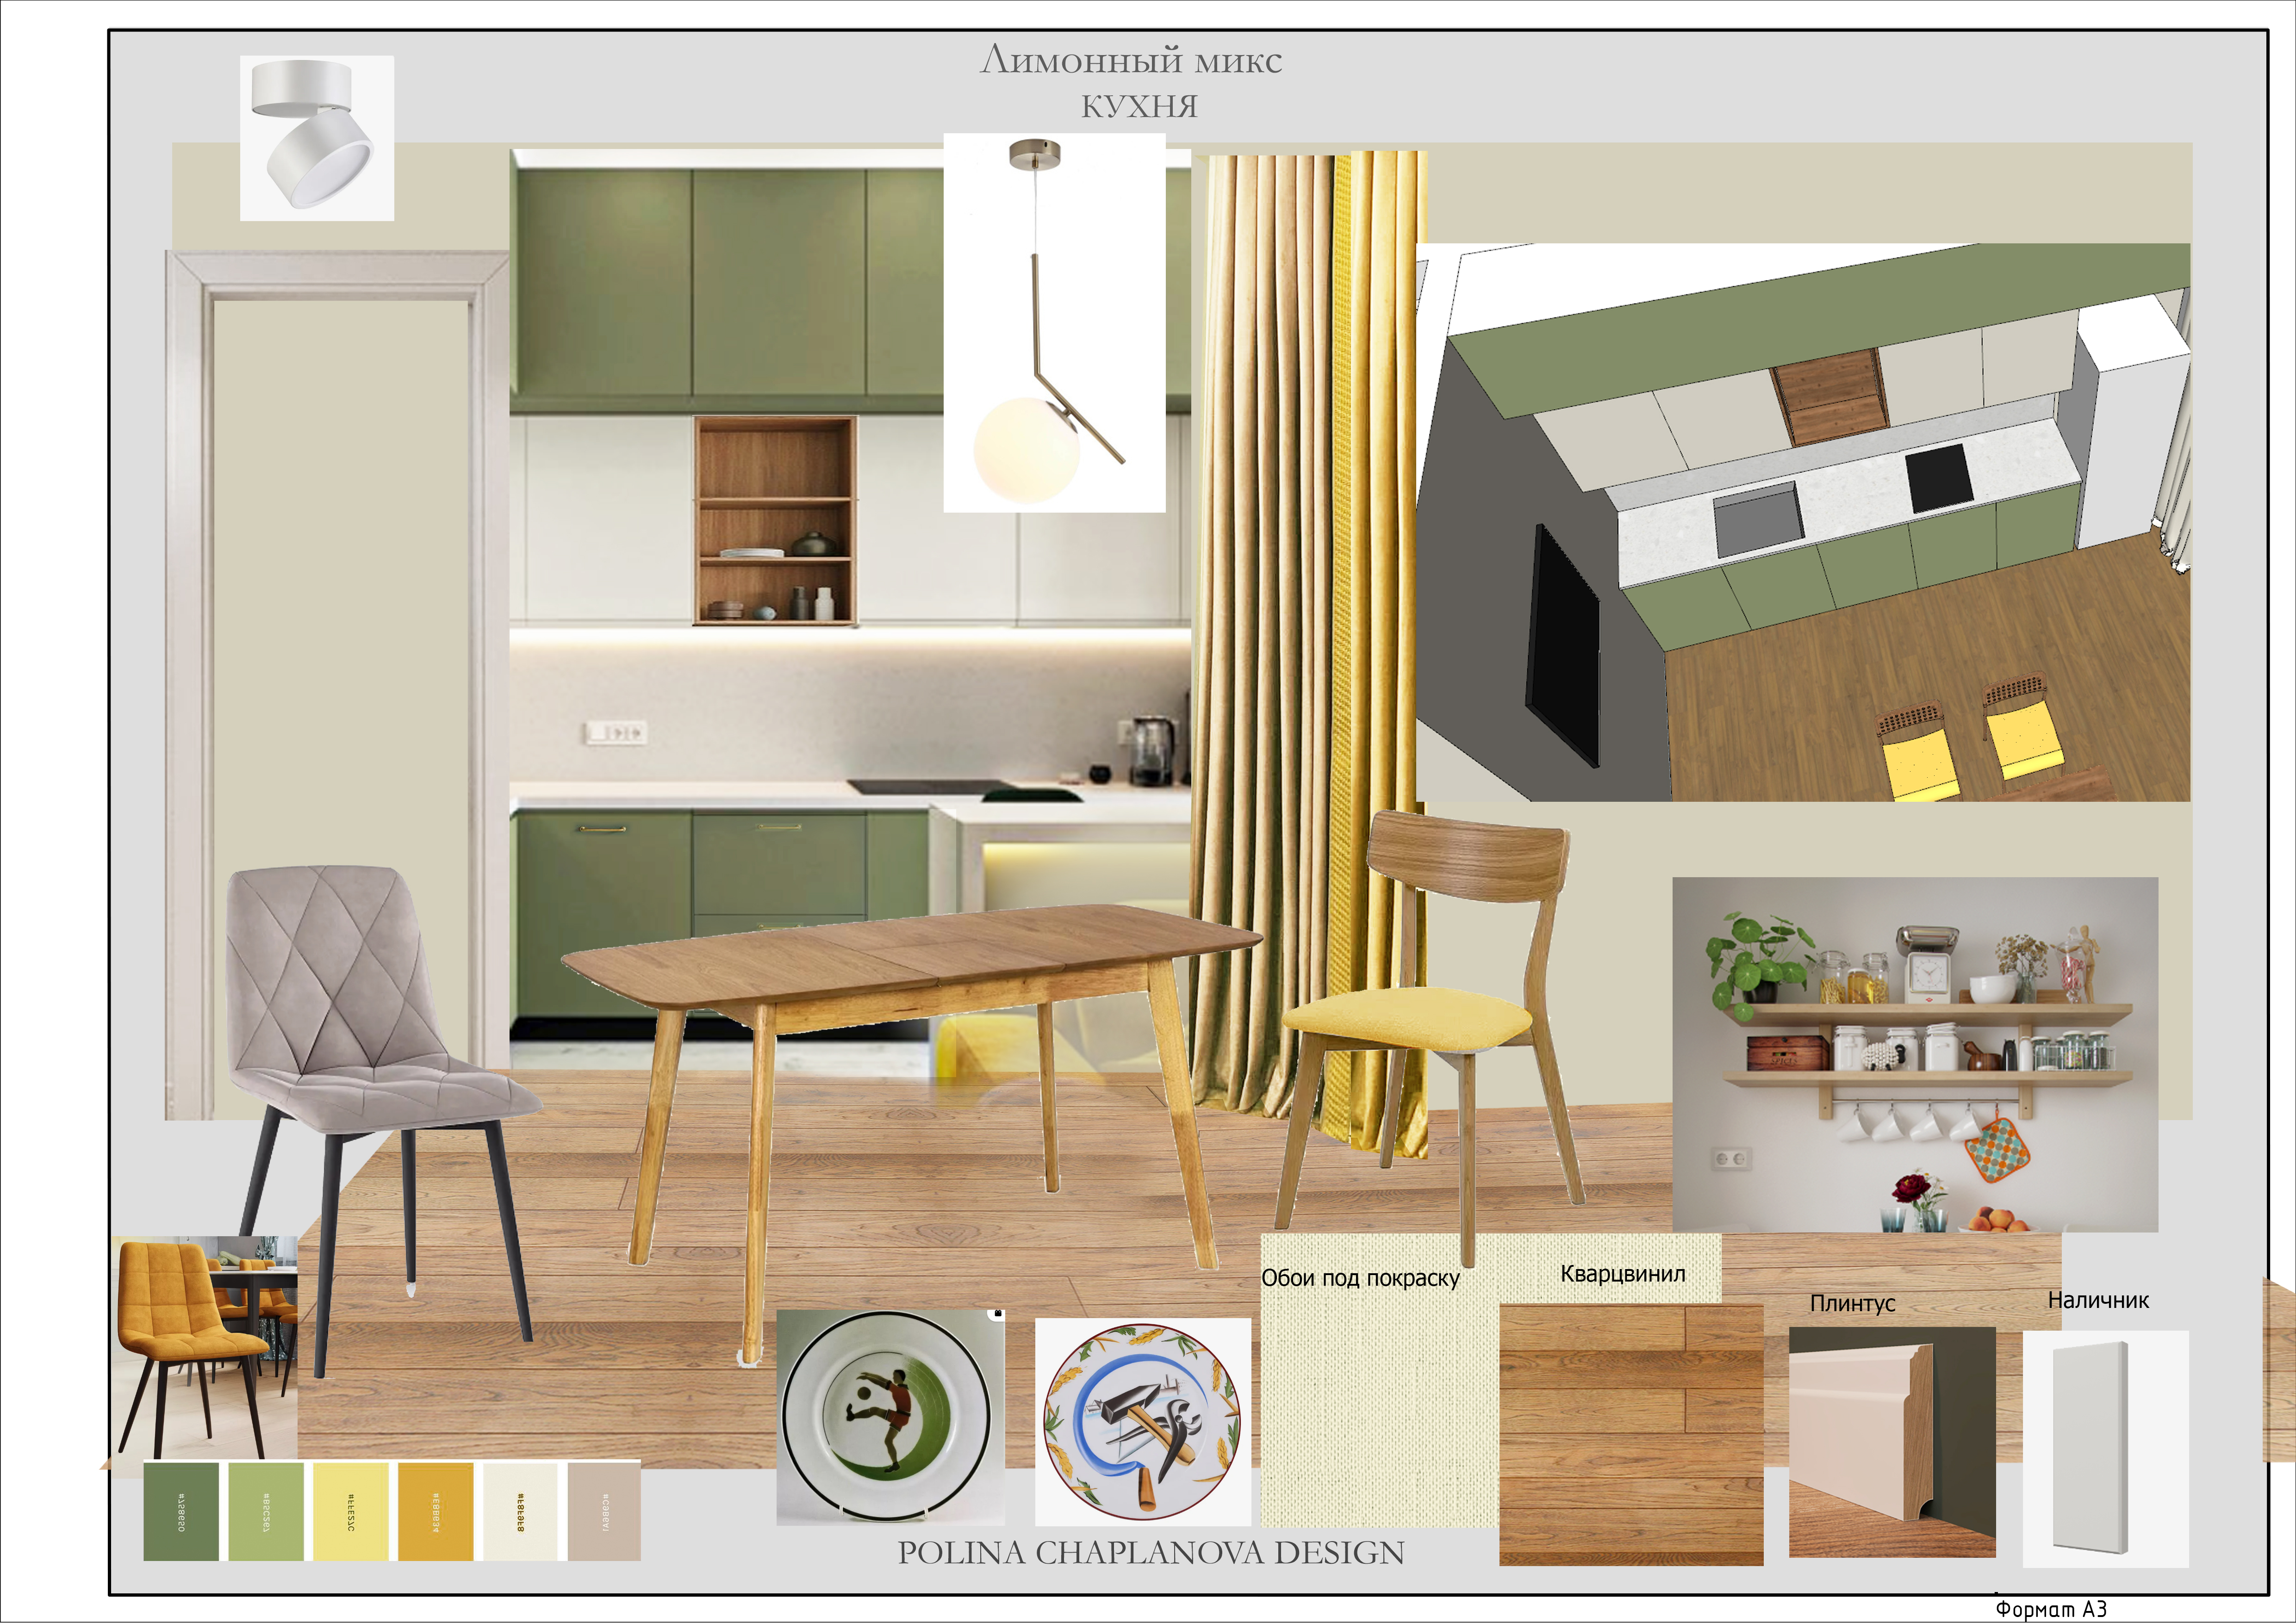
Task: Open the 3D kitchen layout render
Action: pos(1803,522)
